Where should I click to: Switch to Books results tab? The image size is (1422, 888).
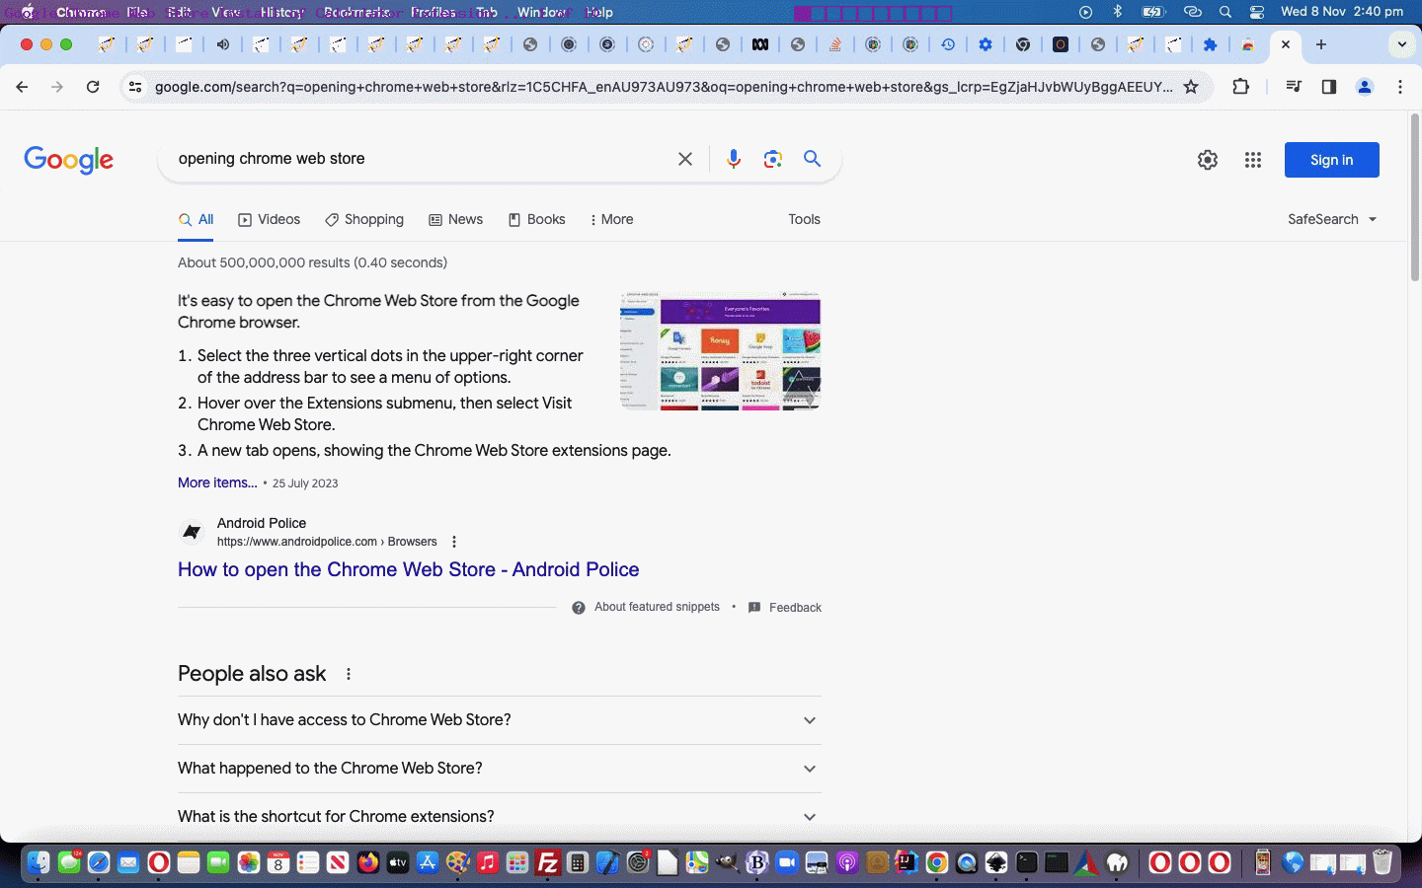[x=537, y=219]
